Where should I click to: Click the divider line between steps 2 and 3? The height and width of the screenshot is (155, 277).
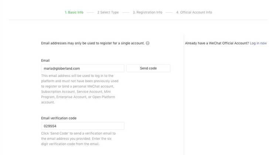point(126,12)
